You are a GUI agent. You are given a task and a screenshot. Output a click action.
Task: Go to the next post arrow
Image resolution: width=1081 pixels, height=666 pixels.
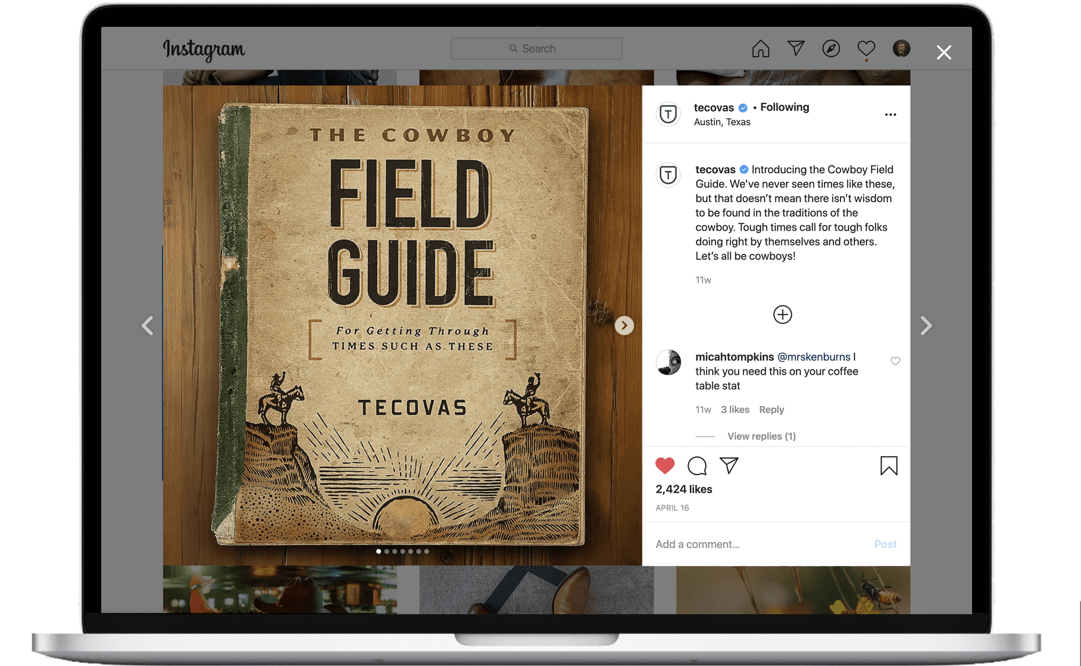926,325
